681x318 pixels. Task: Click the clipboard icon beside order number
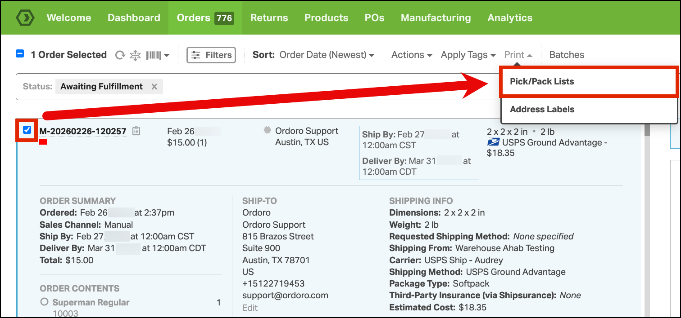click(136, 131)
